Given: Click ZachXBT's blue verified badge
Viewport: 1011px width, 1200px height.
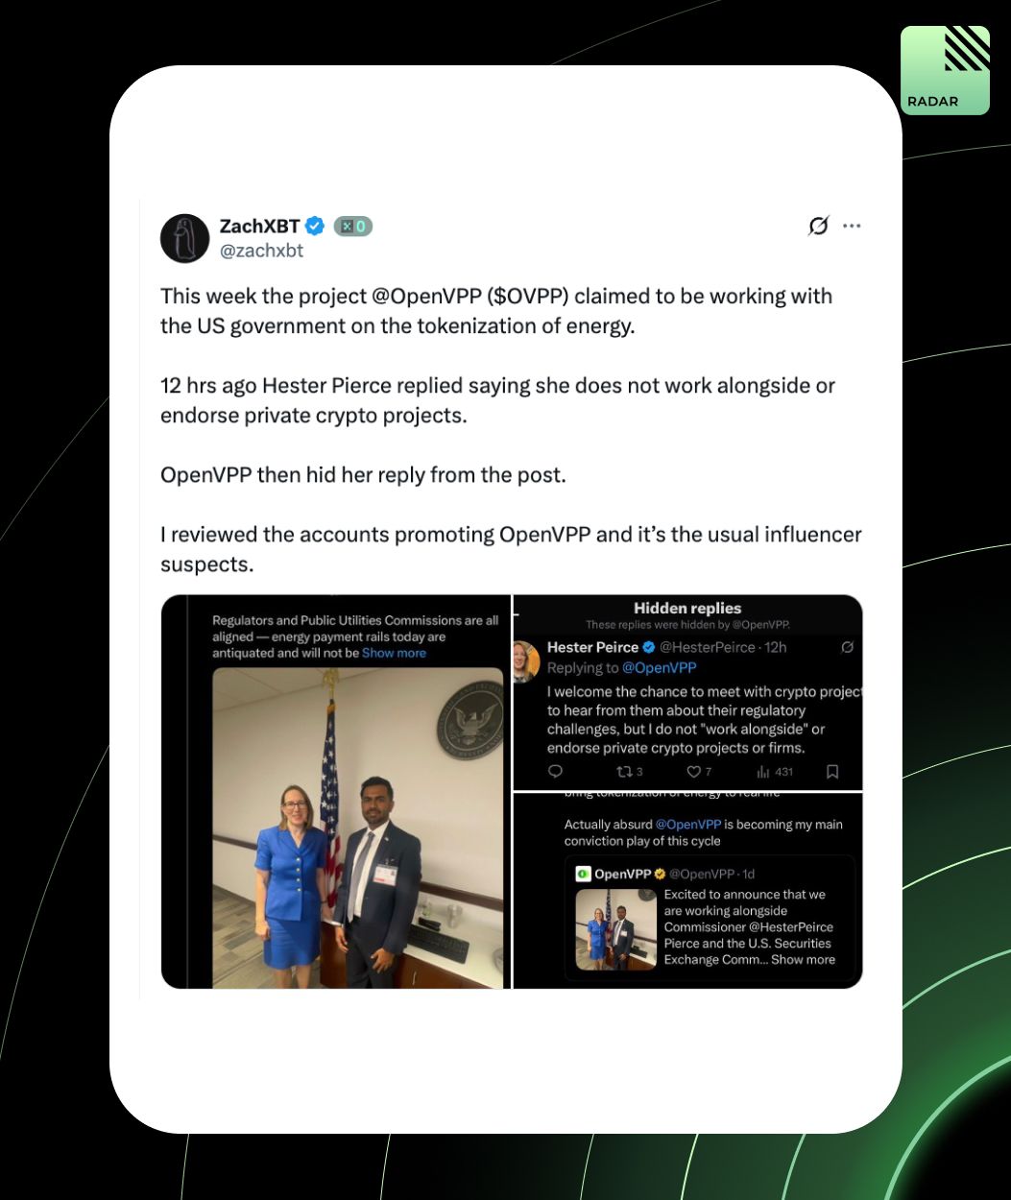Looking at the screenshot, I should pyautogui.click(x=315, y=227).
